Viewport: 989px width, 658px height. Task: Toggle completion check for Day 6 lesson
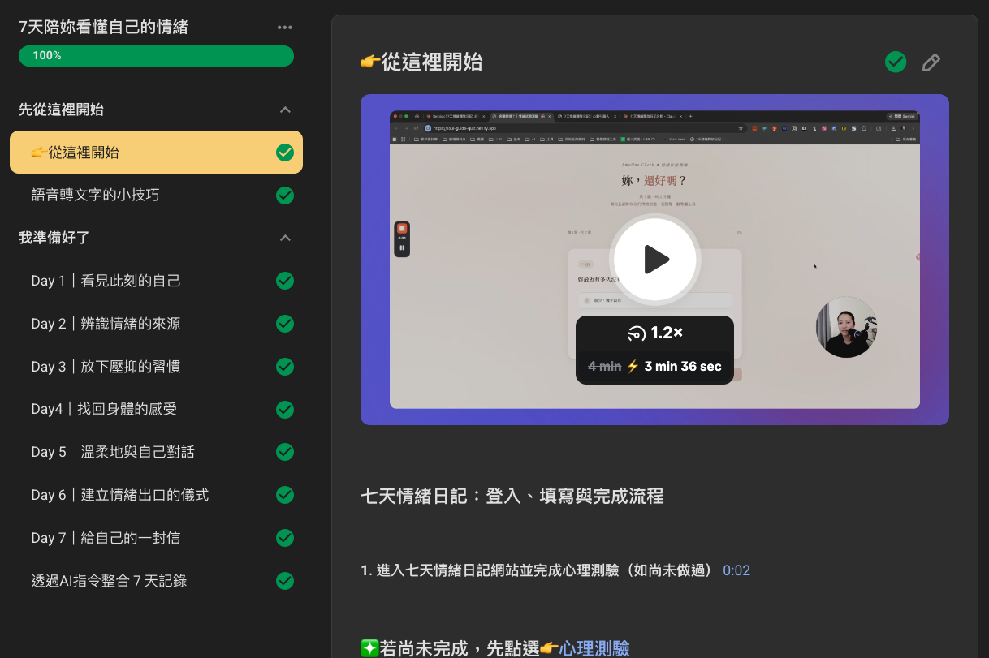pyautogui.click(x=285, y=495)
